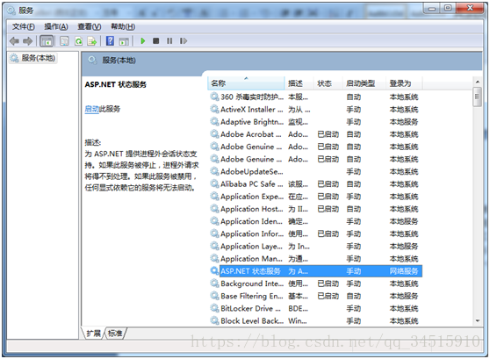490x359 pixels.
Task: Select the Application Management service name
Action: click(x=251, y=259)
